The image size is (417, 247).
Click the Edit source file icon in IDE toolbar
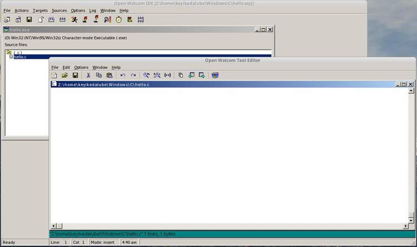pos(41,19)
